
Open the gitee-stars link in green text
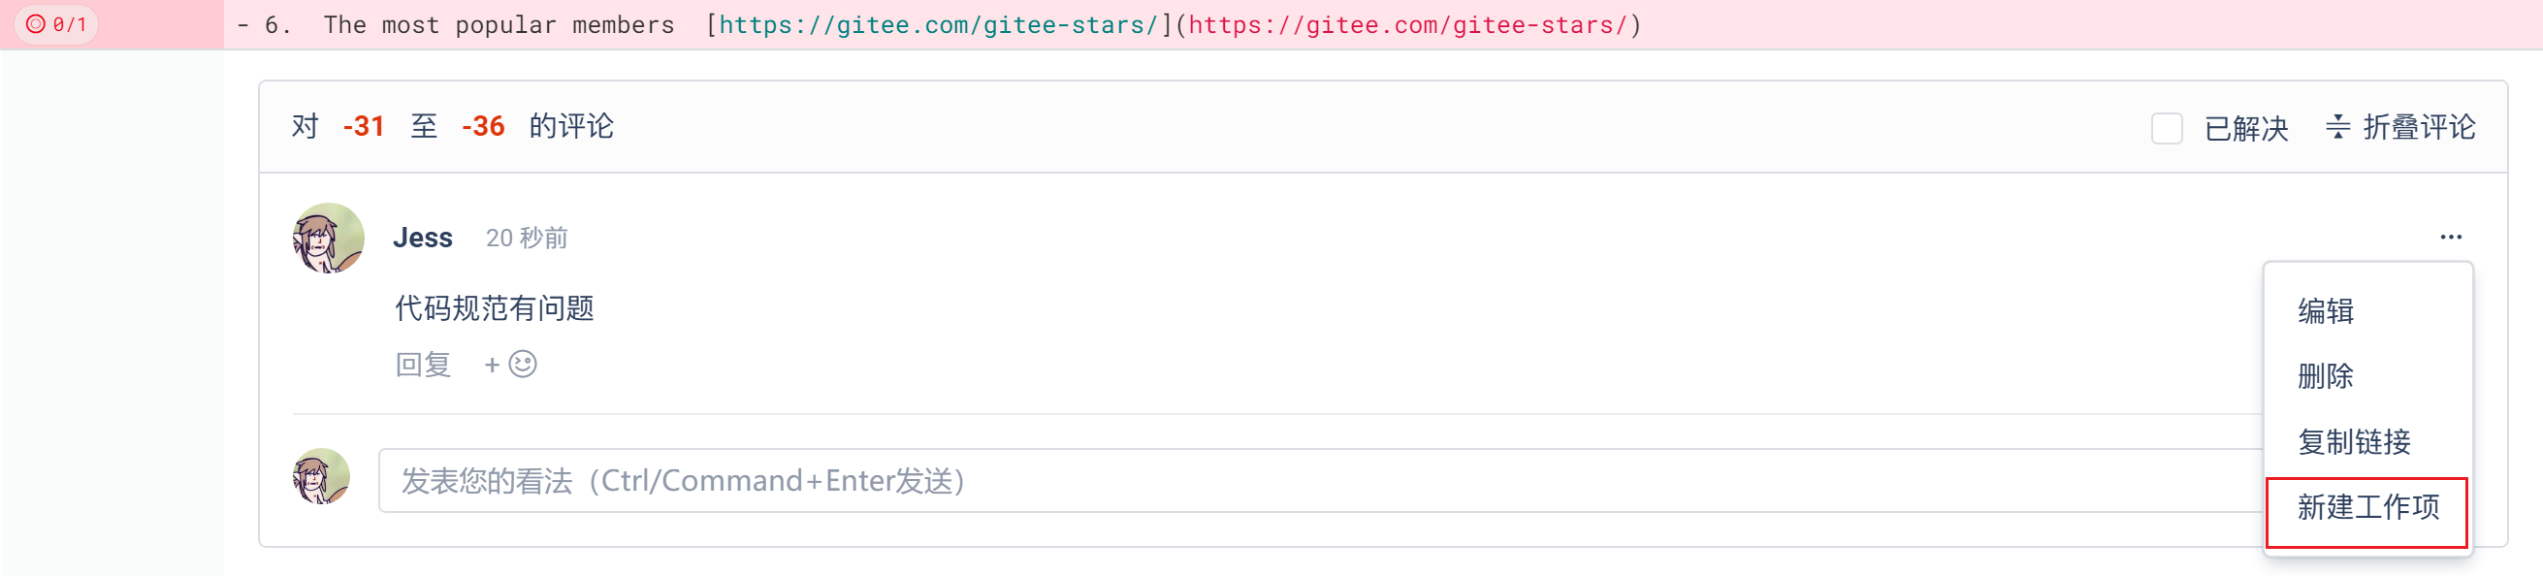(937, 24)
